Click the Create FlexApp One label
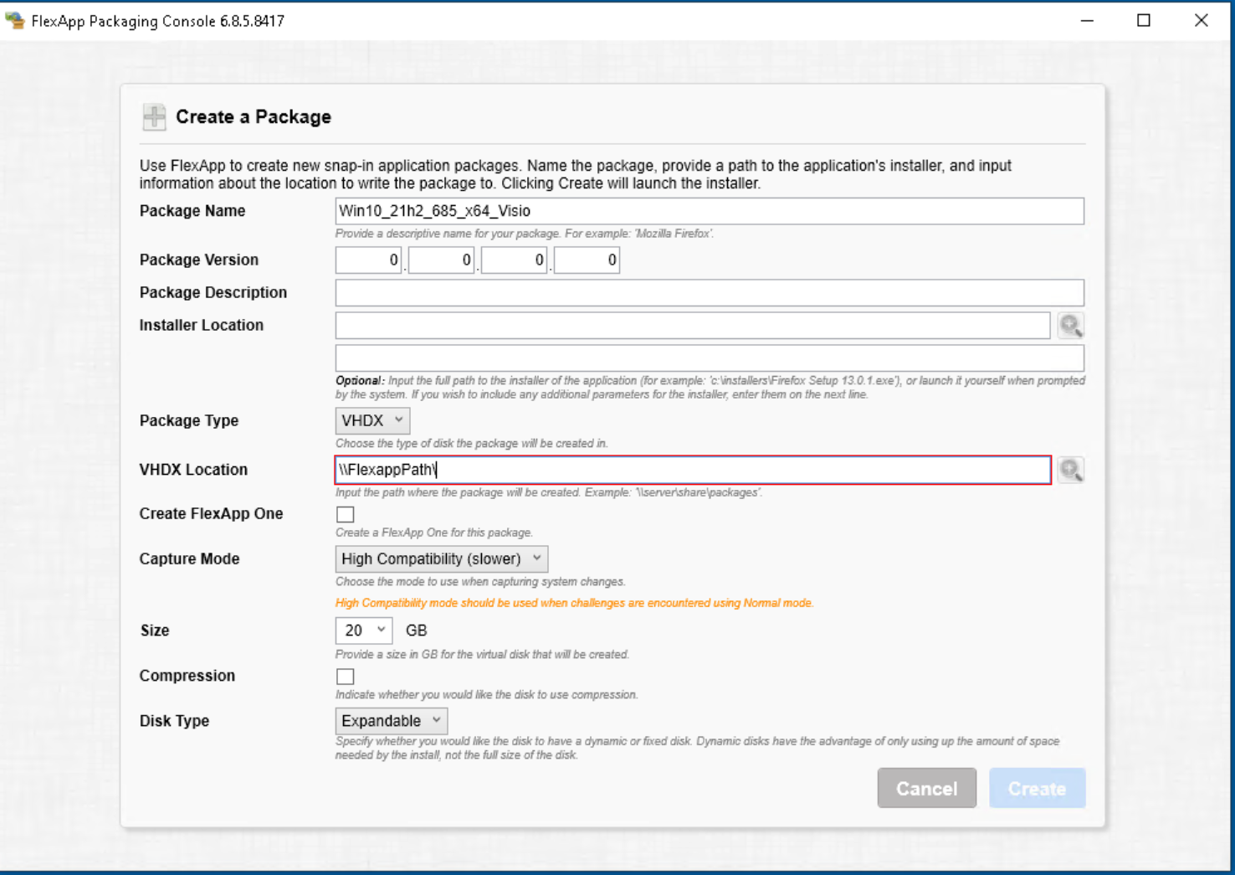 point(211,514)
